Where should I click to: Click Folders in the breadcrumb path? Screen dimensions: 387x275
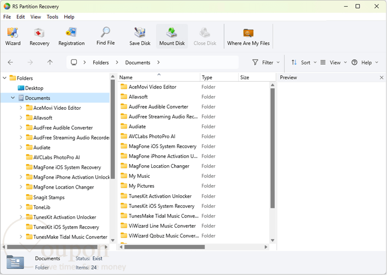coord(101,63)
